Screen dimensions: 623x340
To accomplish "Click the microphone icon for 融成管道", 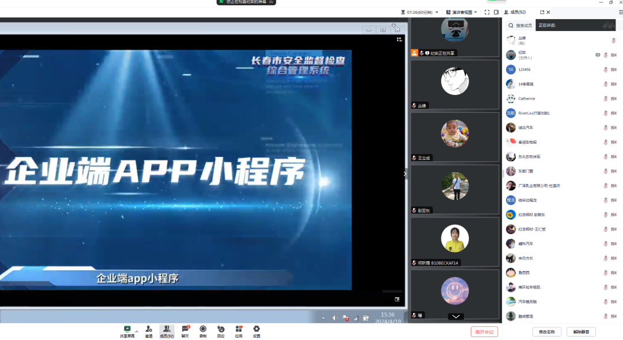I will pos(606,316).
